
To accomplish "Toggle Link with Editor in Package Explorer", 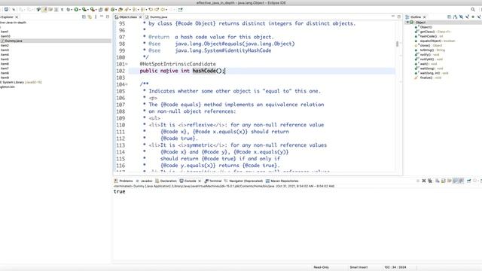I will click(x=90, y=17).
